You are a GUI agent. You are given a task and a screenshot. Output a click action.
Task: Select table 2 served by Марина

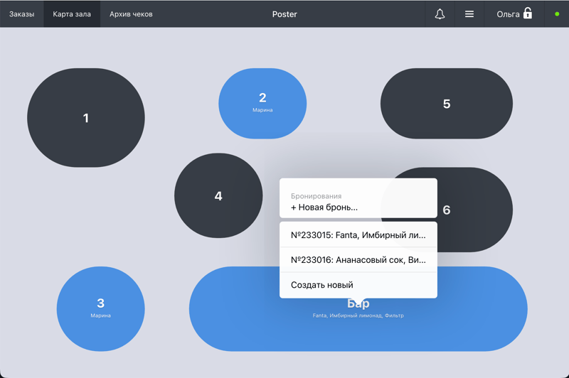click(x=262, y=103)
